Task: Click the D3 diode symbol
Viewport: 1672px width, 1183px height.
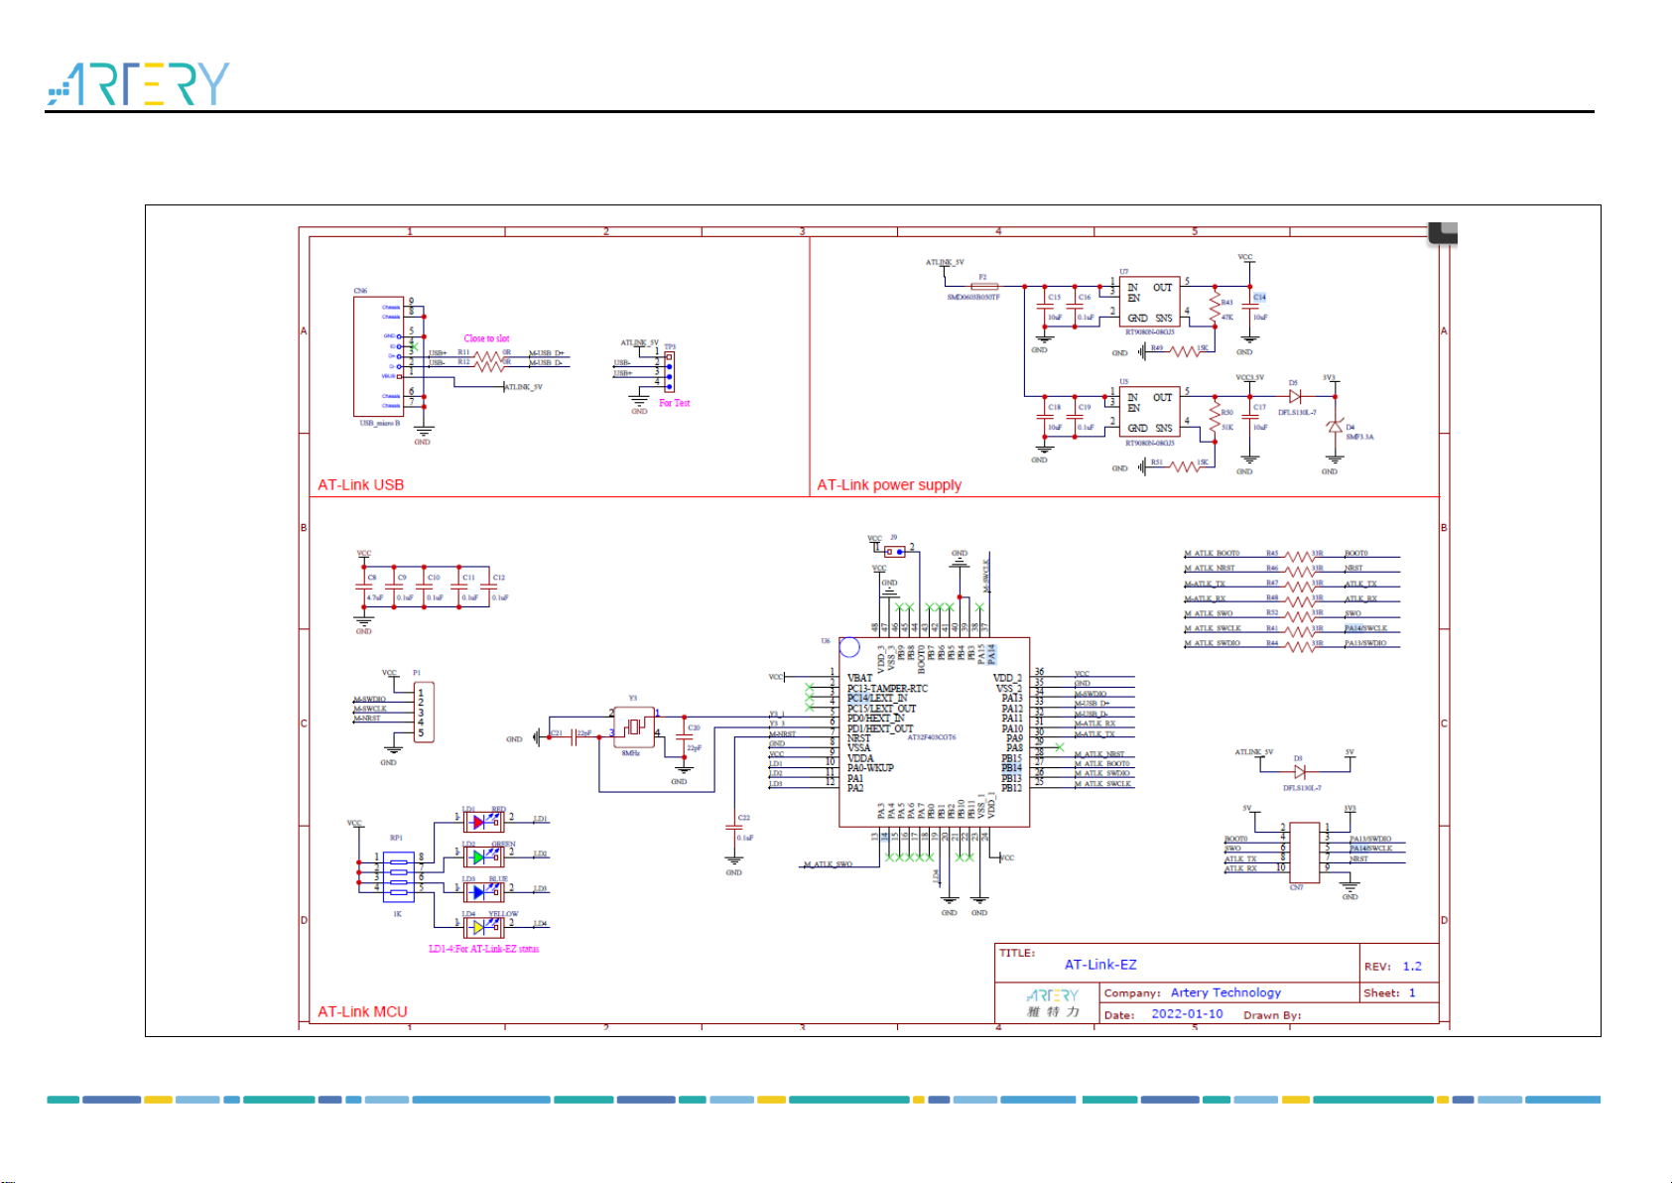Action: pyautogui.click(x=1299, y=771)
